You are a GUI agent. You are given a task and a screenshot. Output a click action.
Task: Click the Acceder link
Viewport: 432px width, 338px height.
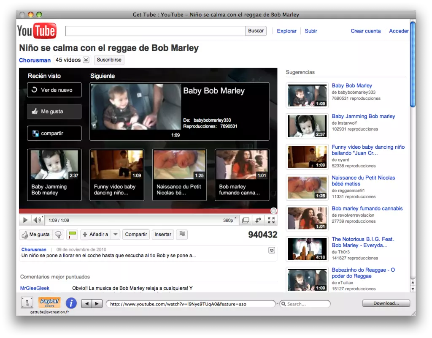coord(399,31)
